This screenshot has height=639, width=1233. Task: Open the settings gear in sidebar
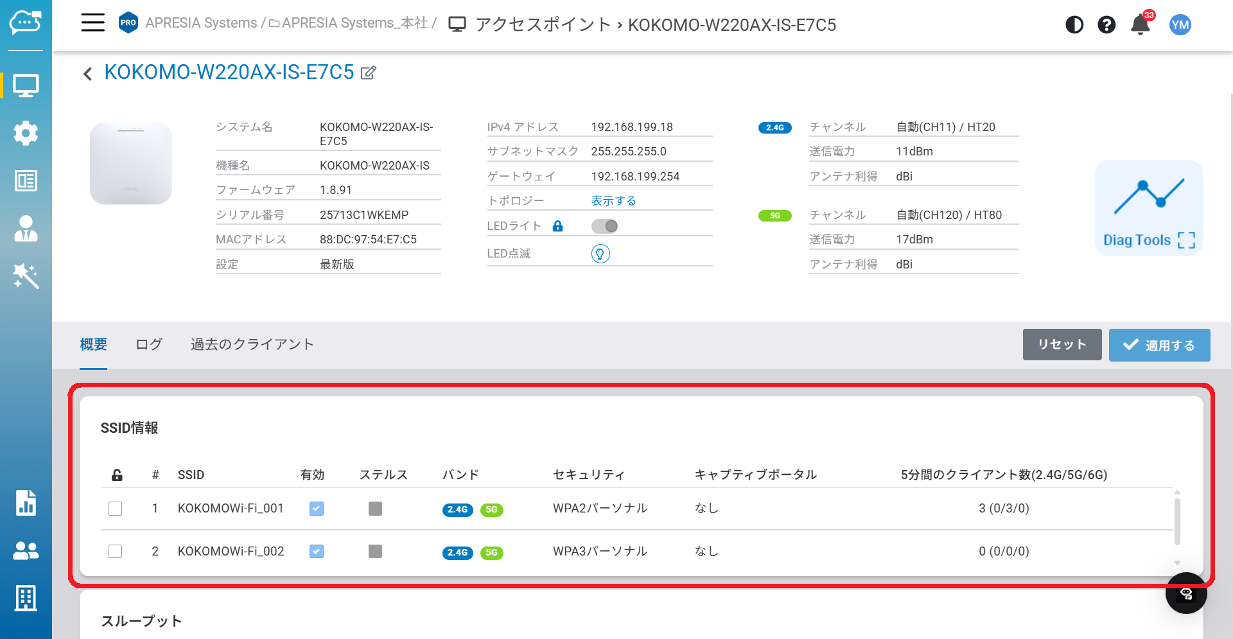26,133
